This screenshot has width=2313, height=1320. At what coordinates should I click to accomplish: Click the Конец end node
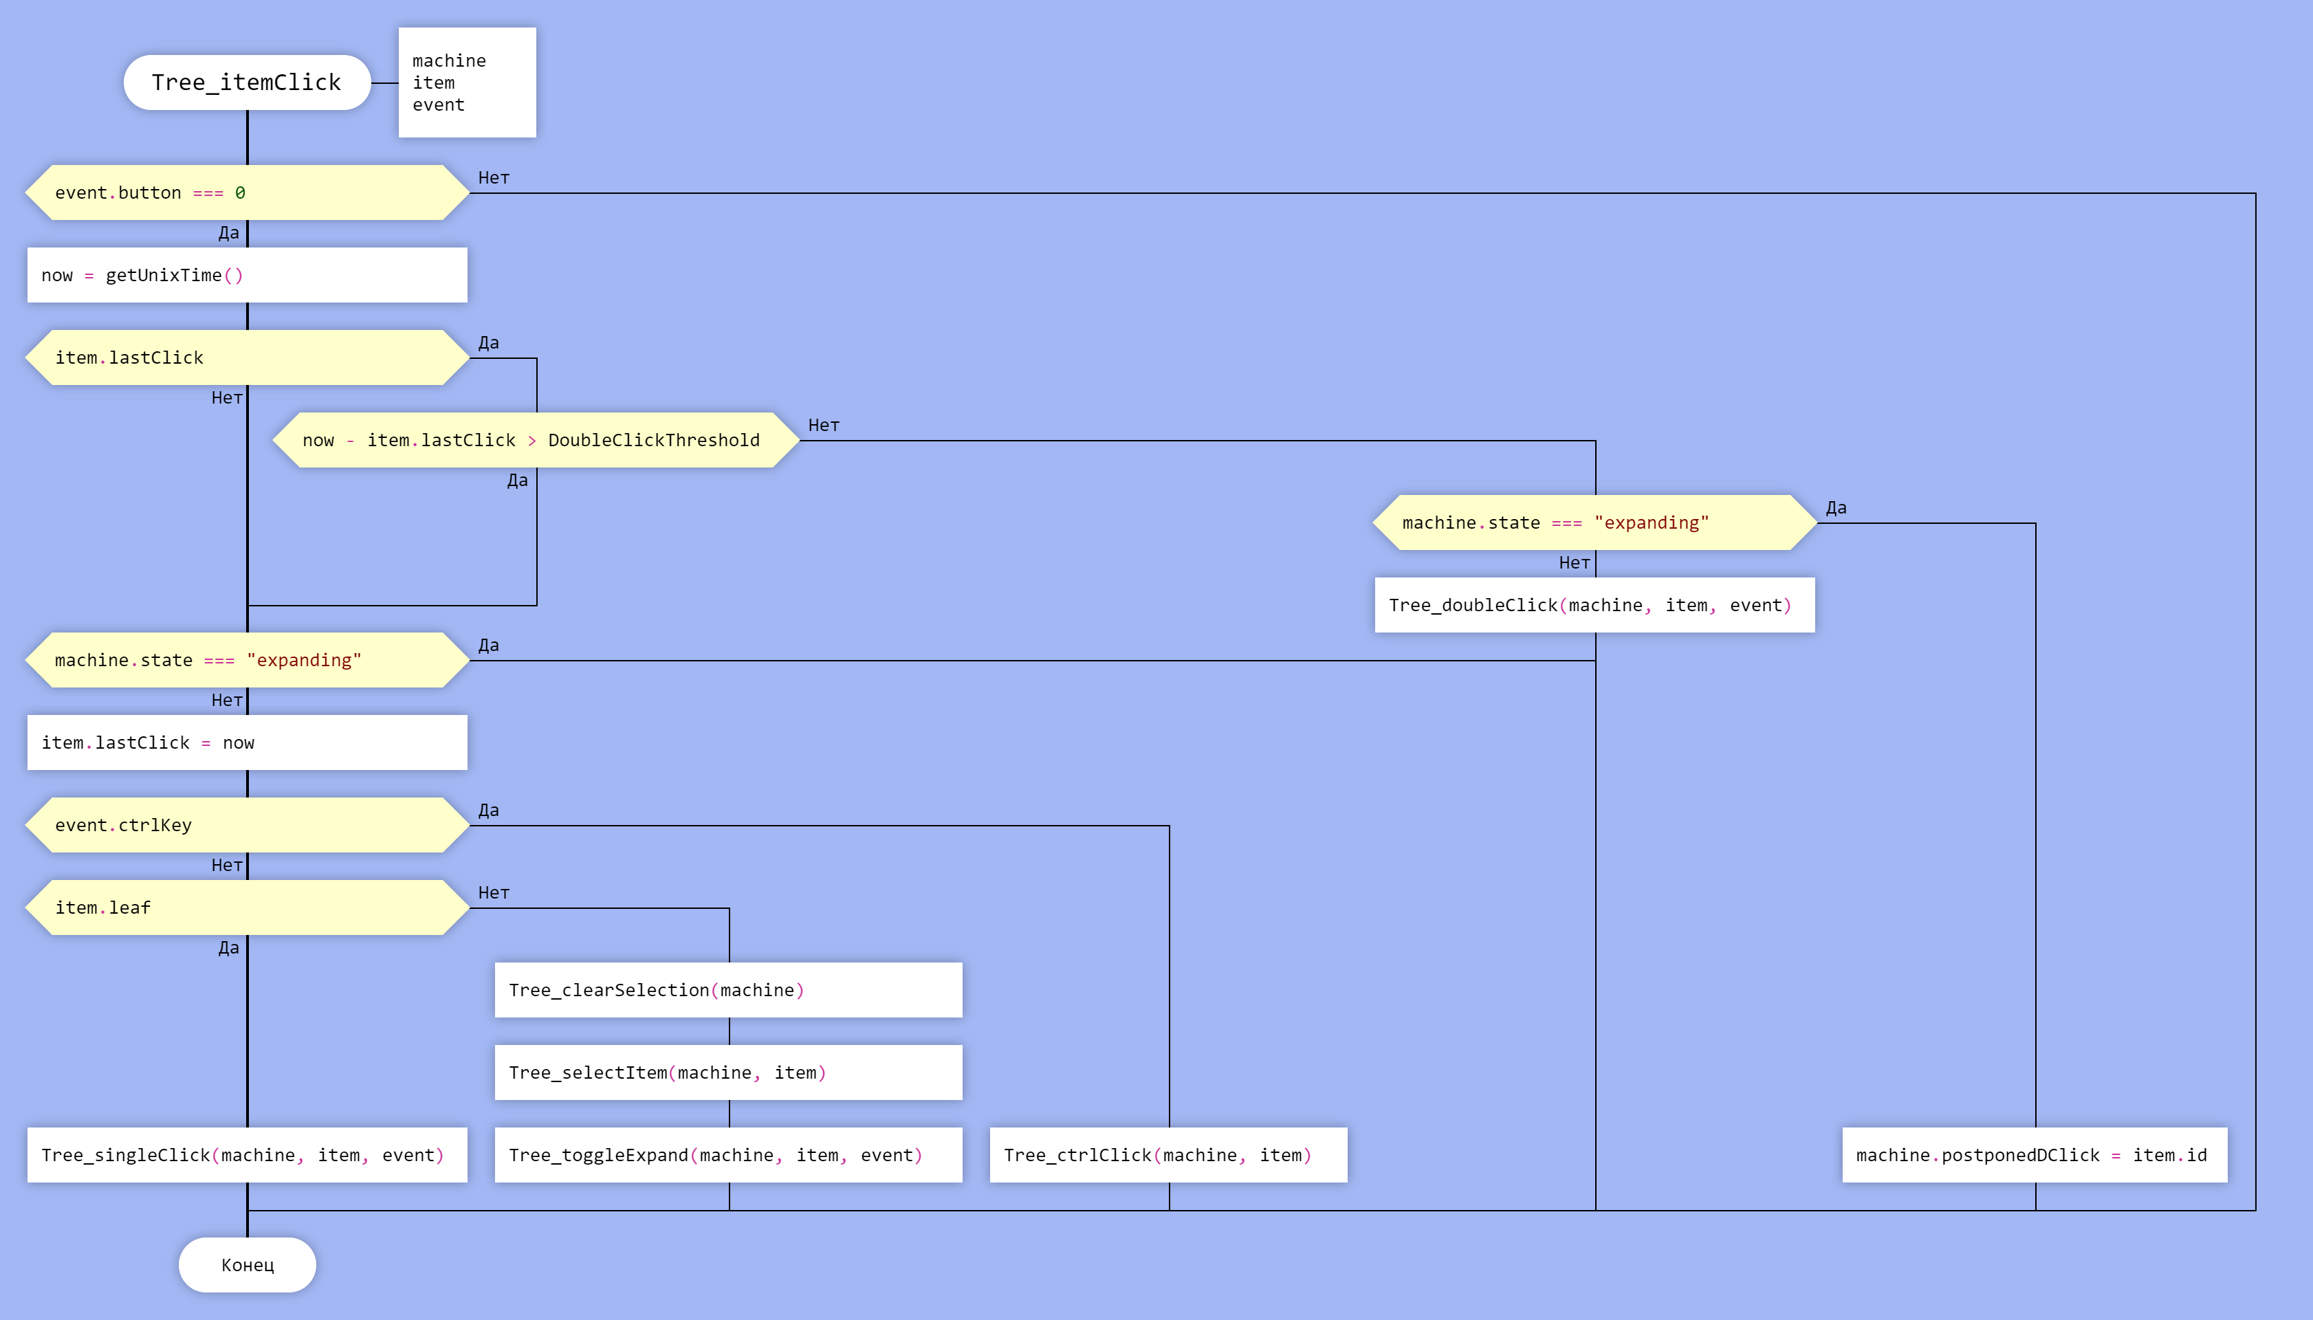pos(247,1265)
